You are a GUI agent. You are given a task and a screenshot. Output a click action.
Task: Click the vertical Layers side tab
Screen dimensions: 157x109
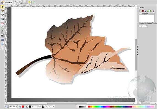pyautogui.click(x=137, y=50)
